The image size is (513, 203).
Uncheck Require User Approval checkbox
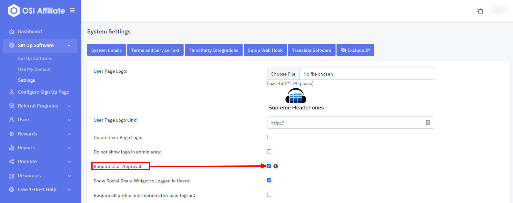269,166
